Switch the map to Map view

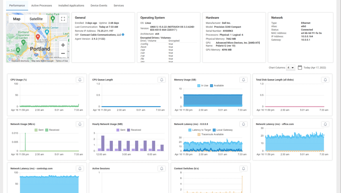17,19
